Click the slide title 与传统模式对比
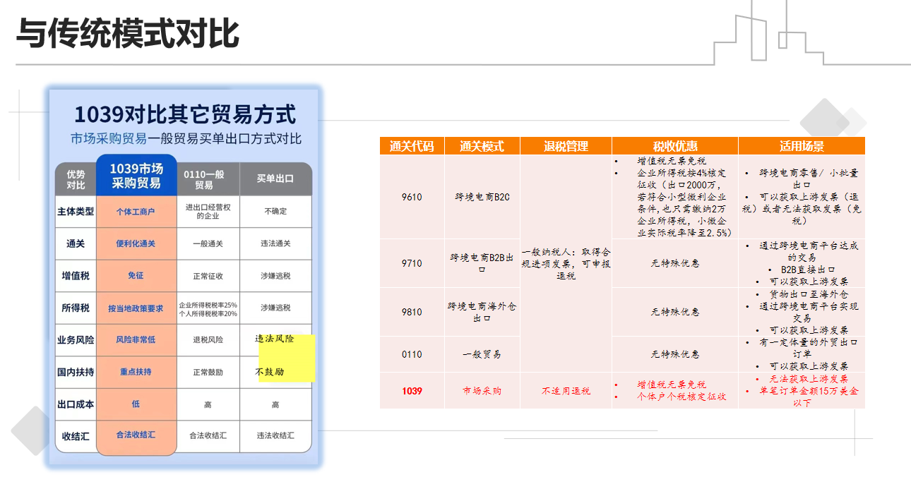Viewport: 911px width, 477px height. (x=128, y=34)
